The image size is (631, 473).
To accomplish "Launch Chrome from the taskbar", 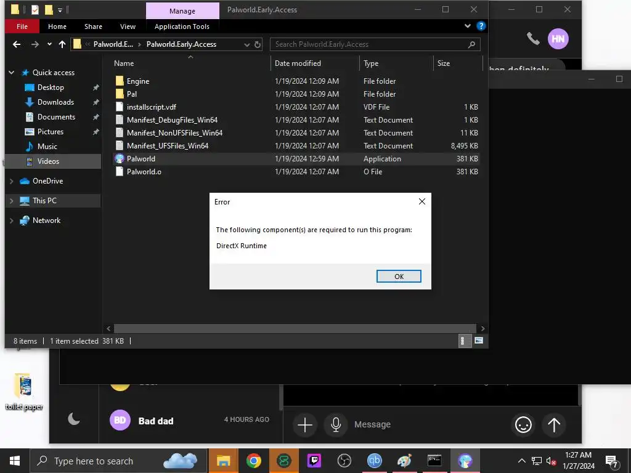I will click(x=253, y=461).
